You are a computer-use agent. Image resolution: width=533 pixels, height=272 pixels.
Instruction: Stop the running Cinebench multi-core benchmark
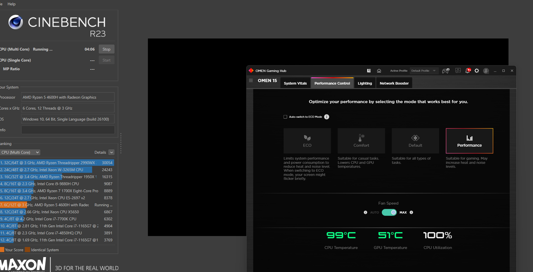106,49
